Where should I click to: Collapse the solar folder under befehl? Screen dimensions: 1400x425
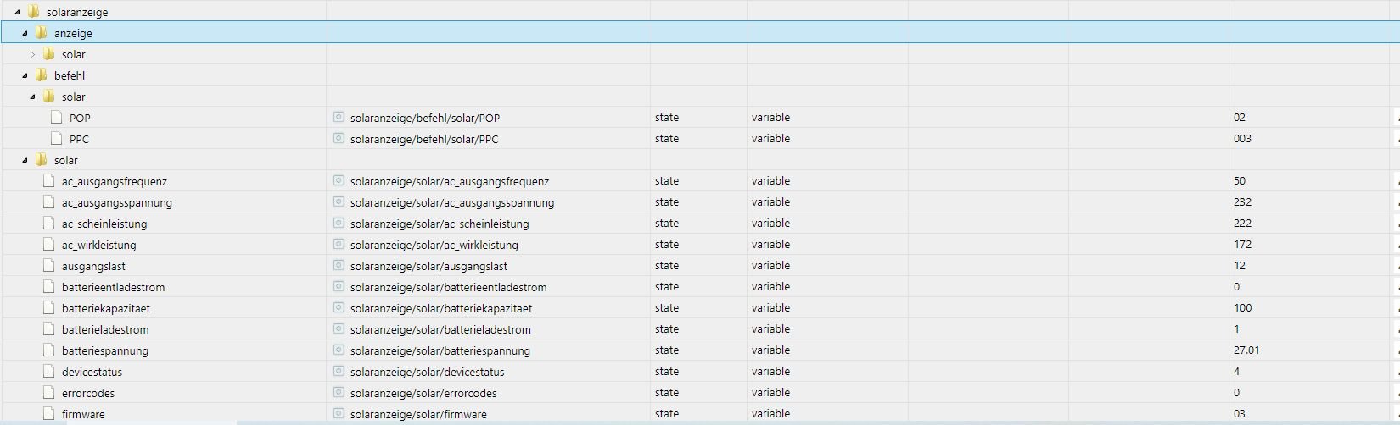point(33,97)
